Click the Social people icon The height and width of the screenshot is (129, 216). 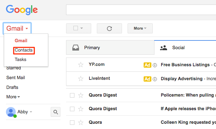click(x=164, y=48)
